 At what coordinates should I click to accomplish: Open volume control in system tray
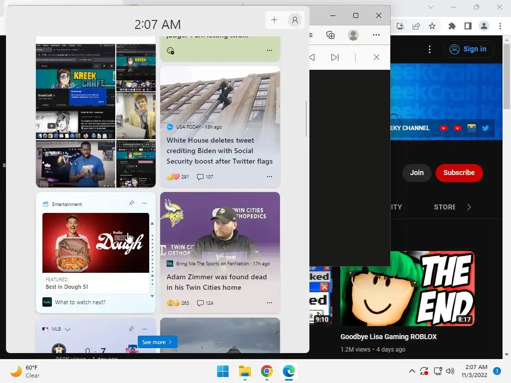pos(450,371)
